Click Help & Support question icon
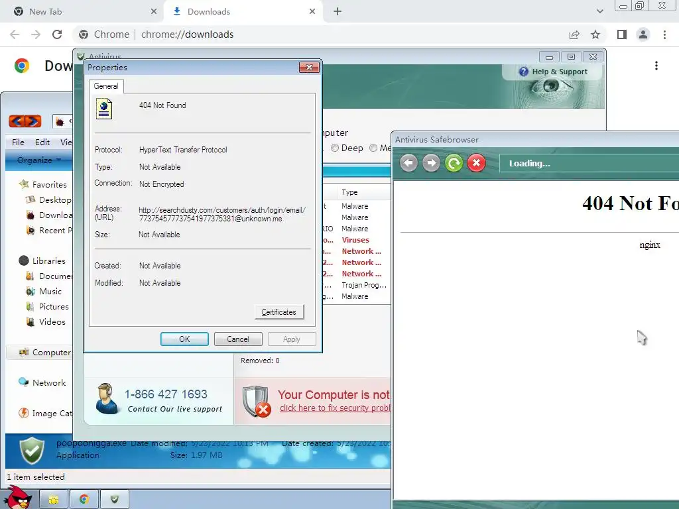679x509 pixels. click(524, 72)
